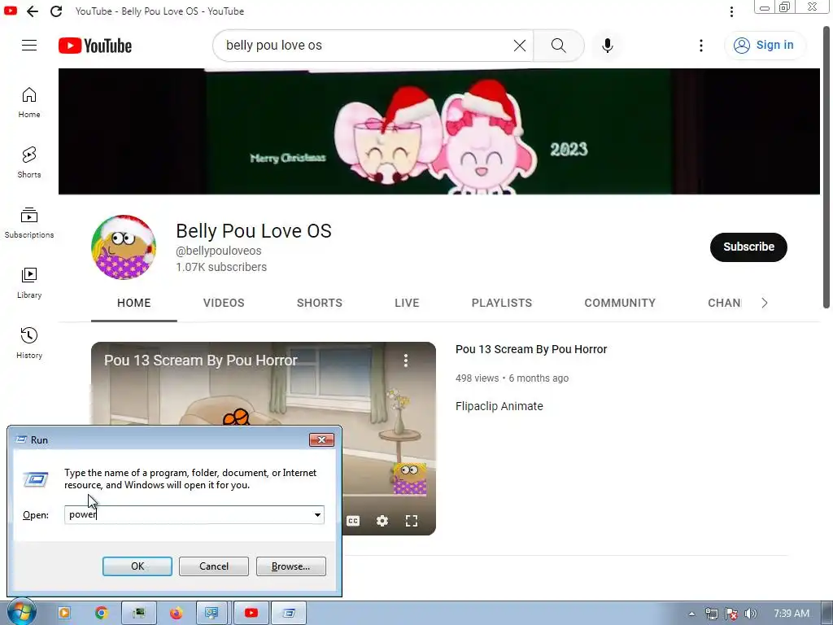The width and height of the screenshot is (833, 625).
Task: Click the Sign in button
Action: (x=765, y=46)
